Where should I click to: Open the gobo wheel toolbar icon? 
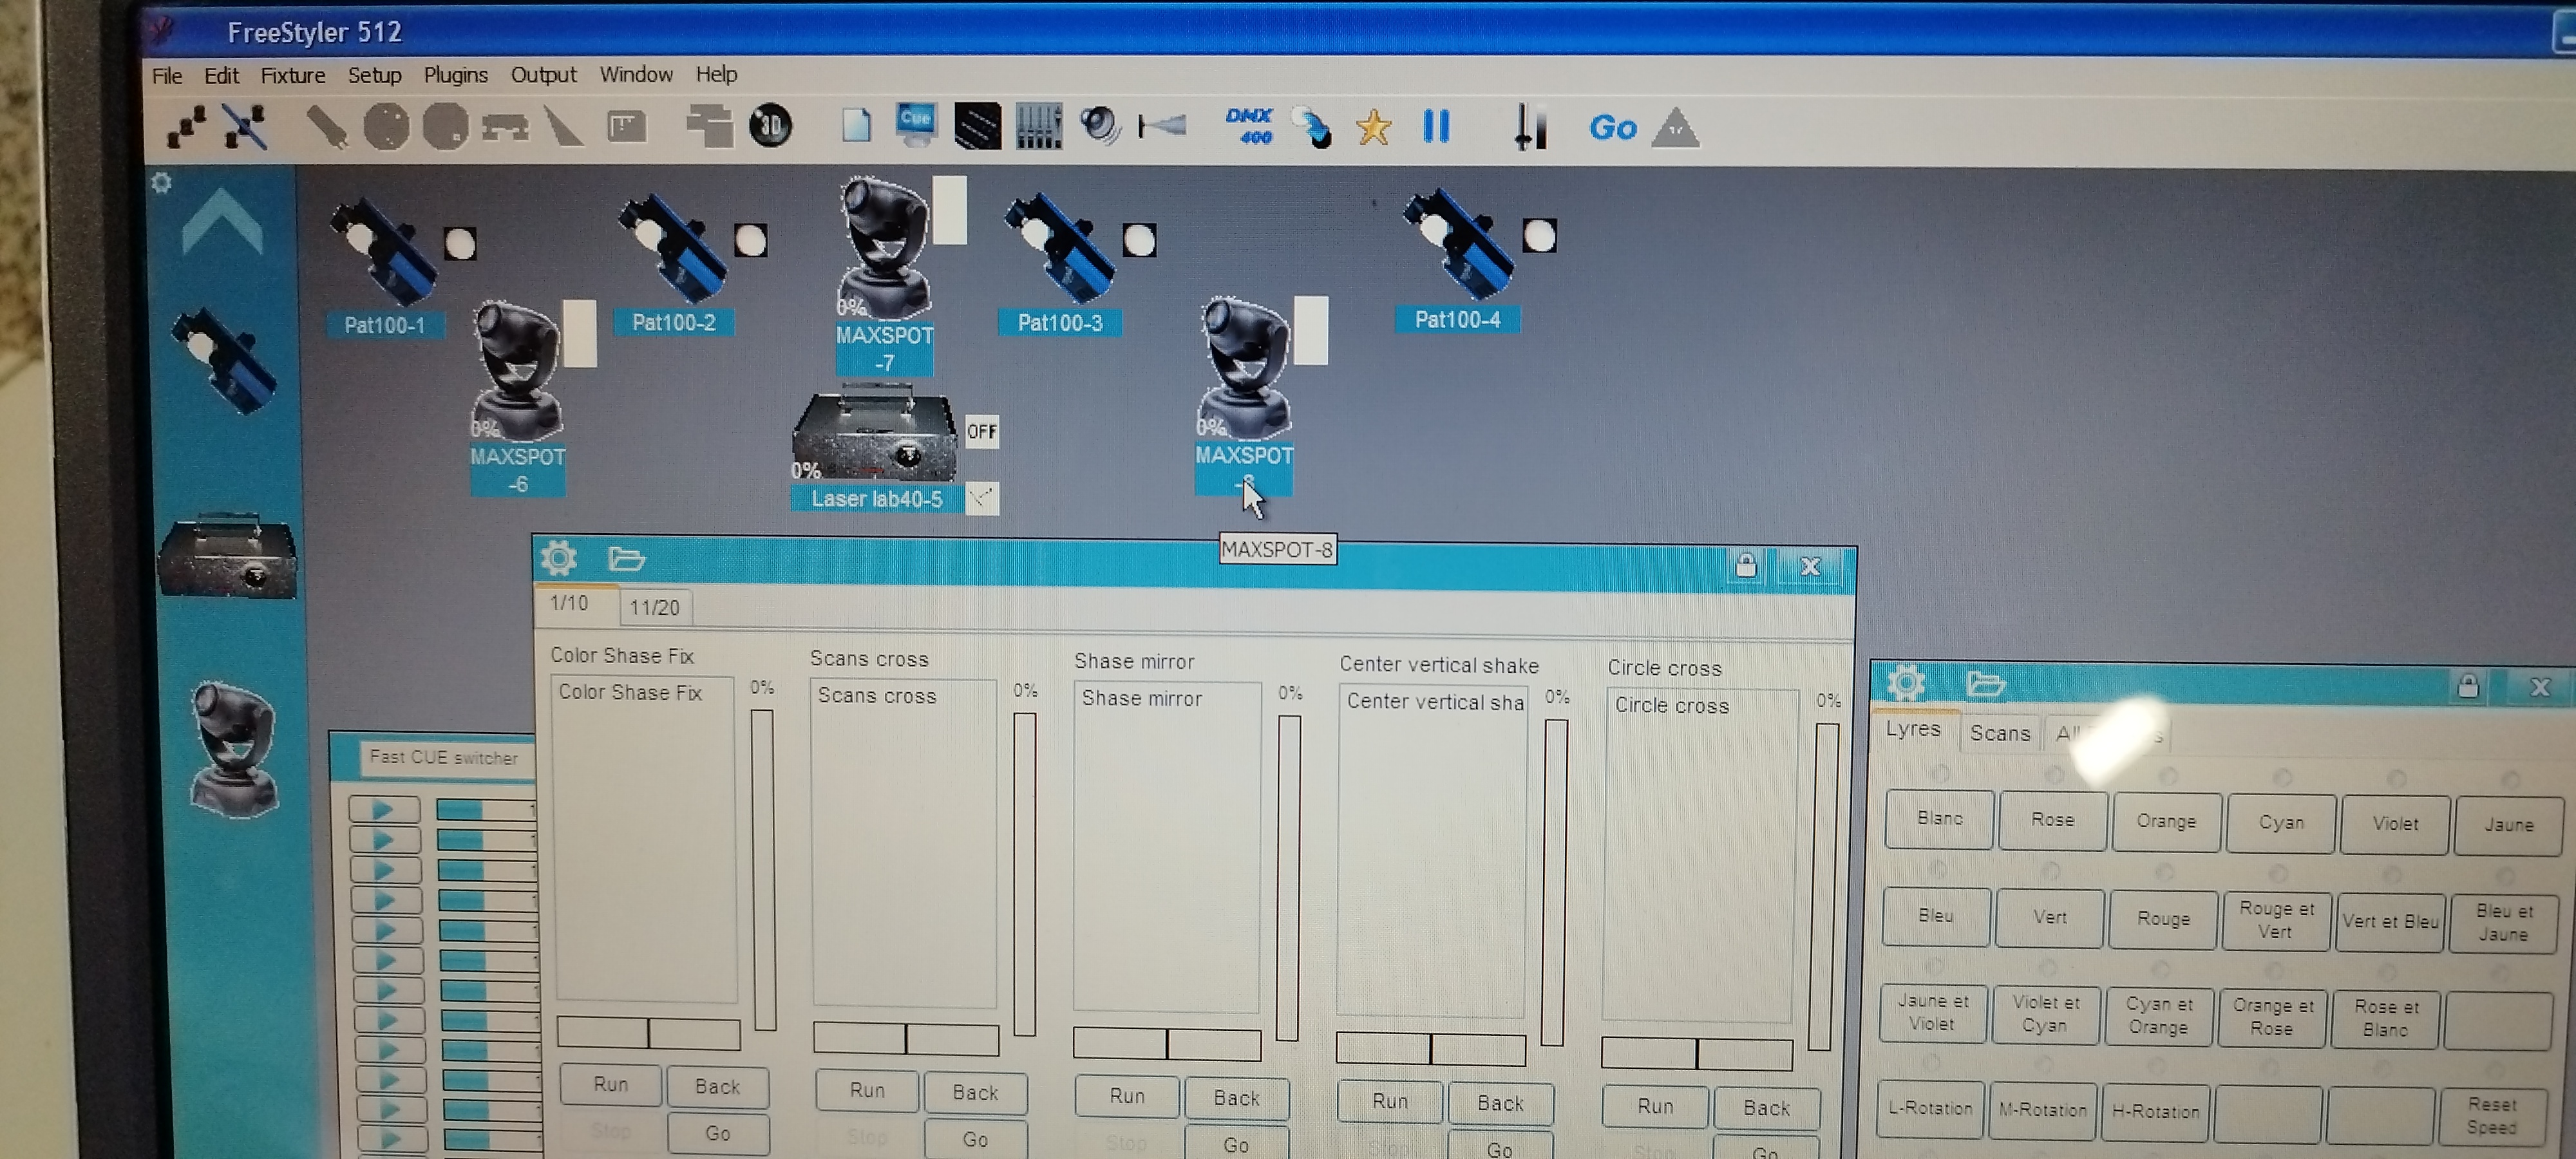(386, 128)
